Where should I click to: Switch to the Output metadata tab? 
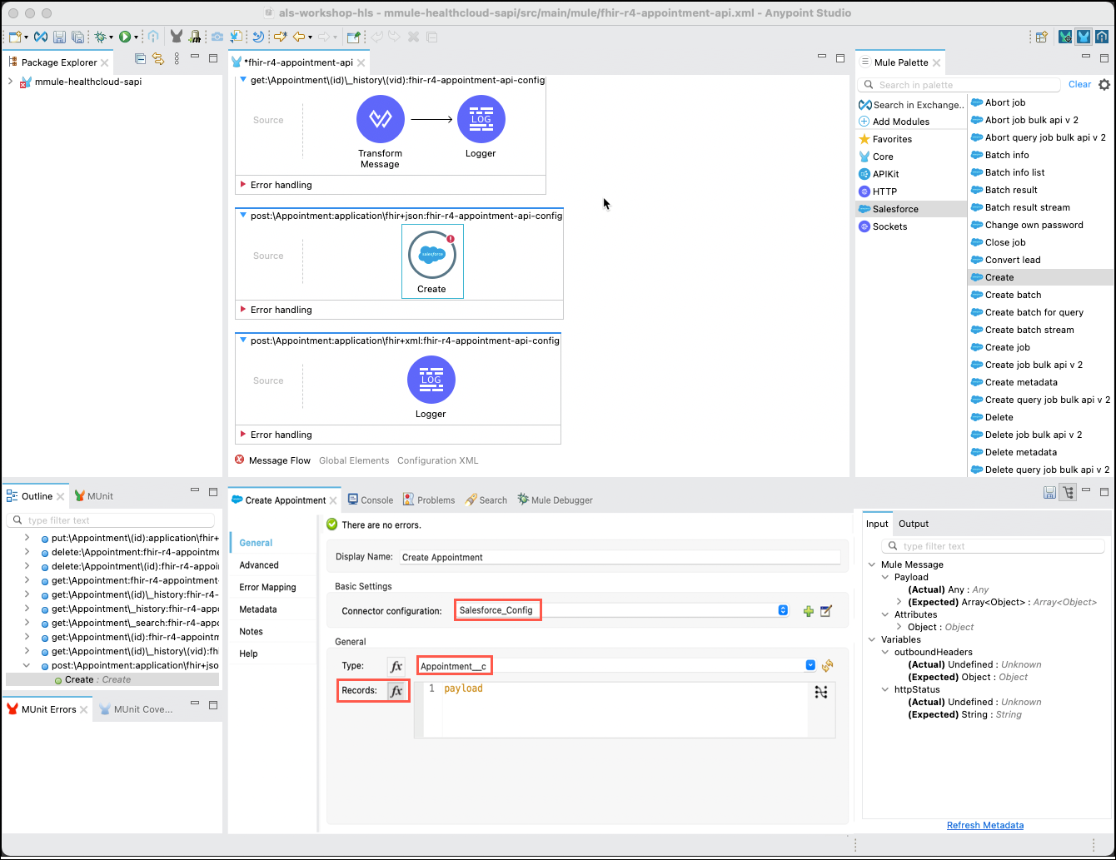(914, 524)
